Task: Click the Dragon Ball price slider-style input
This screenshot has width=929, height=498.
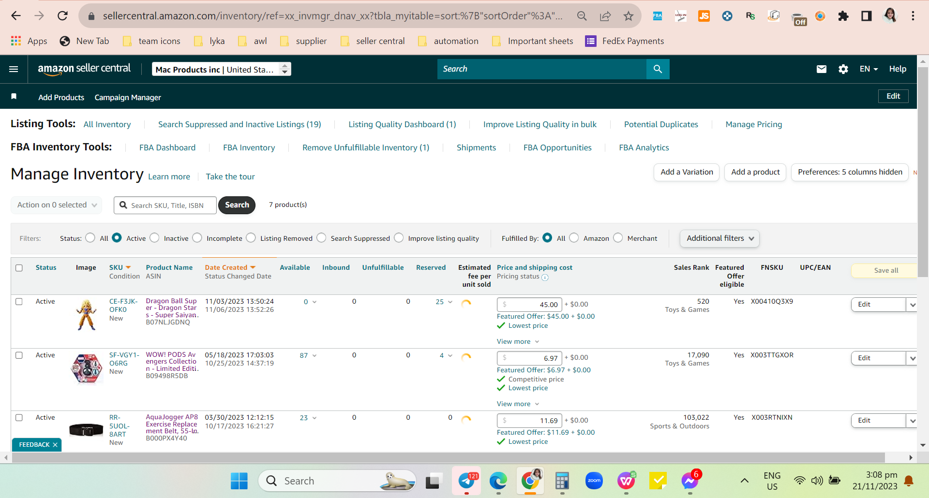Action: [529, 304]
